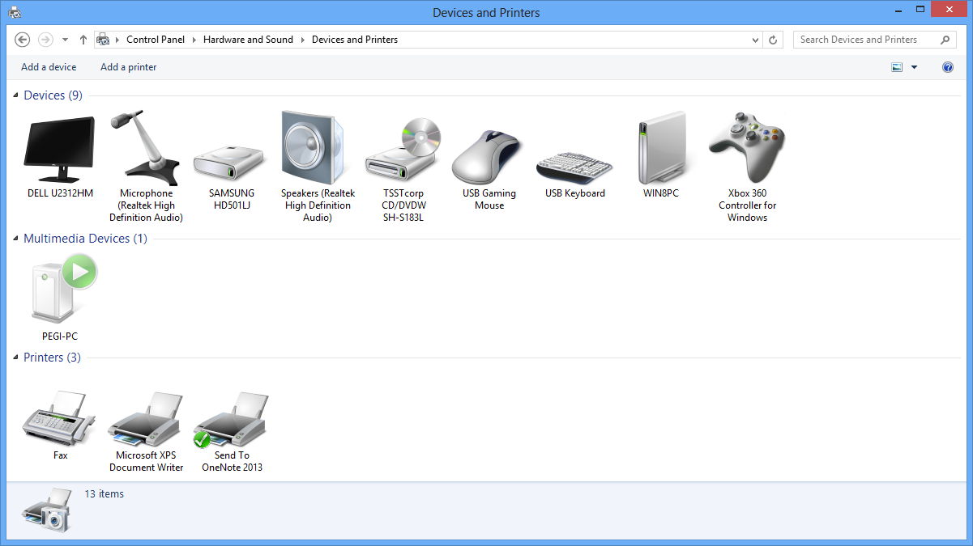
Task: Click the Change your view icon
Action: (x=897, y=67)
